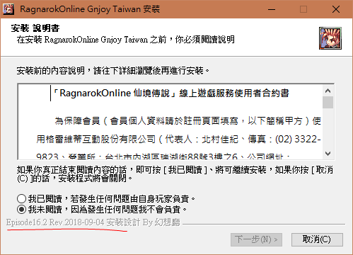The image size is (353, 255).
Task: Click scrollbar down arrow in agreement box
Action: [328, 154]
